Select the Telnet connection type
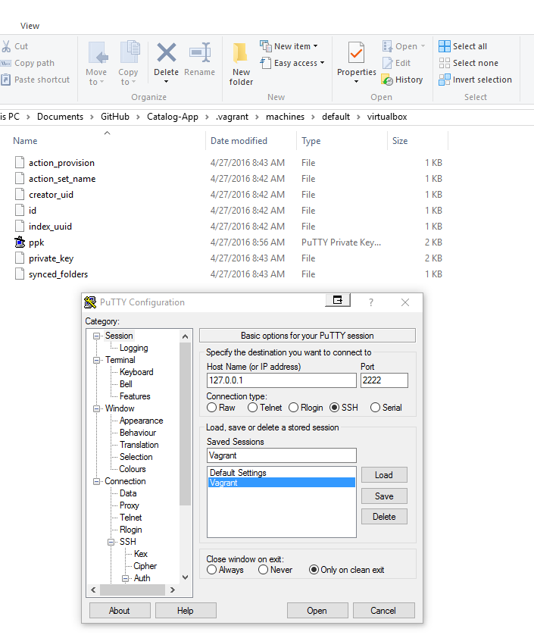 click(x=253, y=408)
